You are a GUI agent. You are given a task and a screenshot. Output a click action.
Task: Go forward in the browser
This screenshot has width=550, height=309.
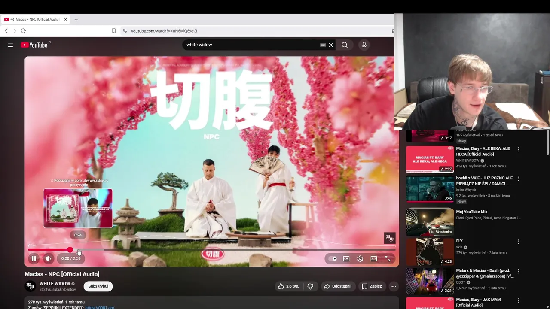pyautogui.click(x=15, y=31)
